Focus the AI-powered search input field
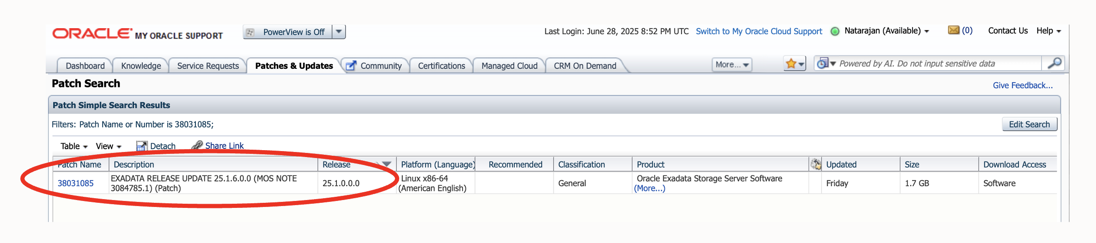 [938, 64]
